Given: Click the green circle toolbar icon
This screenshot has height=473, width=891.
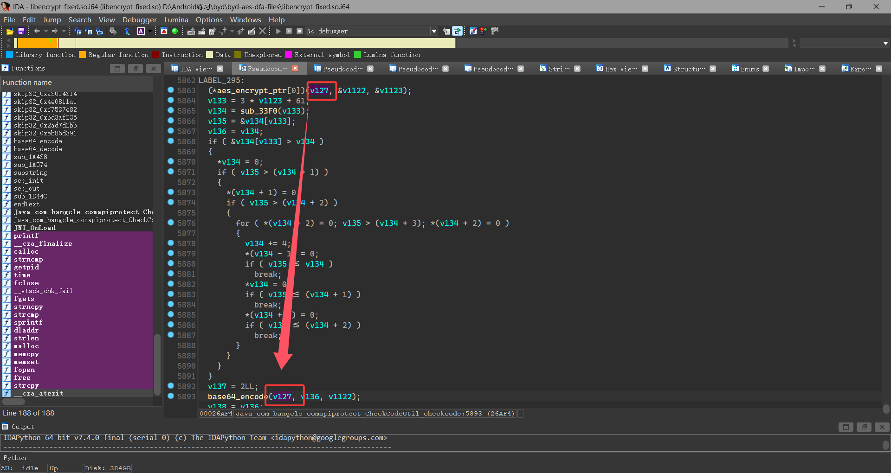Looking at the screenshot, I should 175,31.
